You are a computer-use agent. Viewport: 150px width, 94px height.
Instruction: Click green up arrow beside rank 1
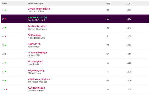(5, 10)
